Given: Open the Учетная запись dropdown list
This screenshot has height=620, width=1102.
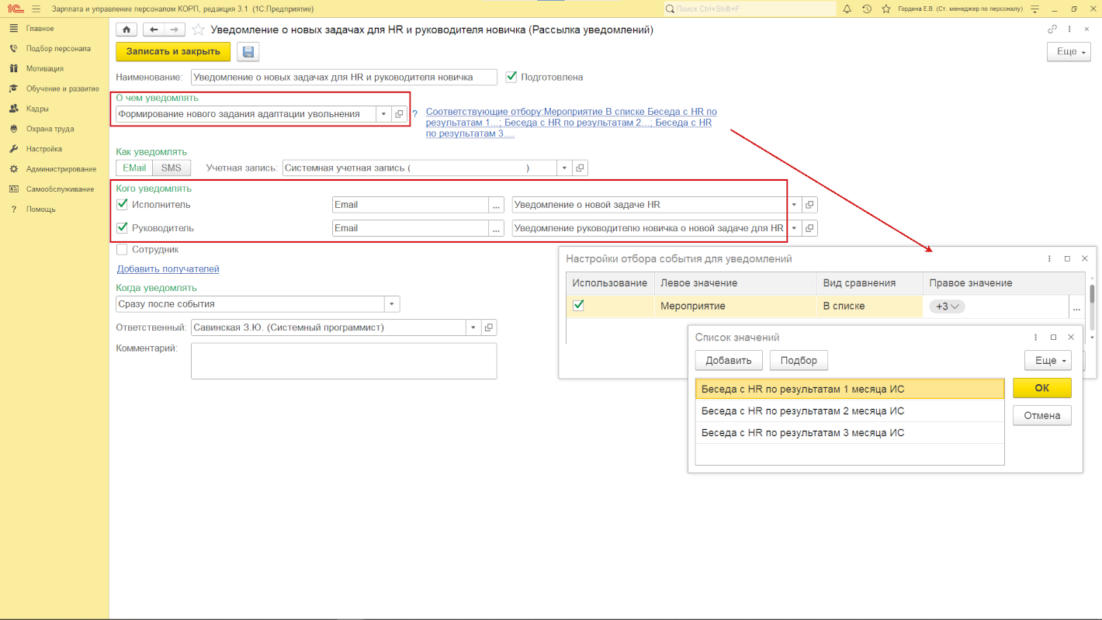Looking at the screenshot, I should (564, 168).
